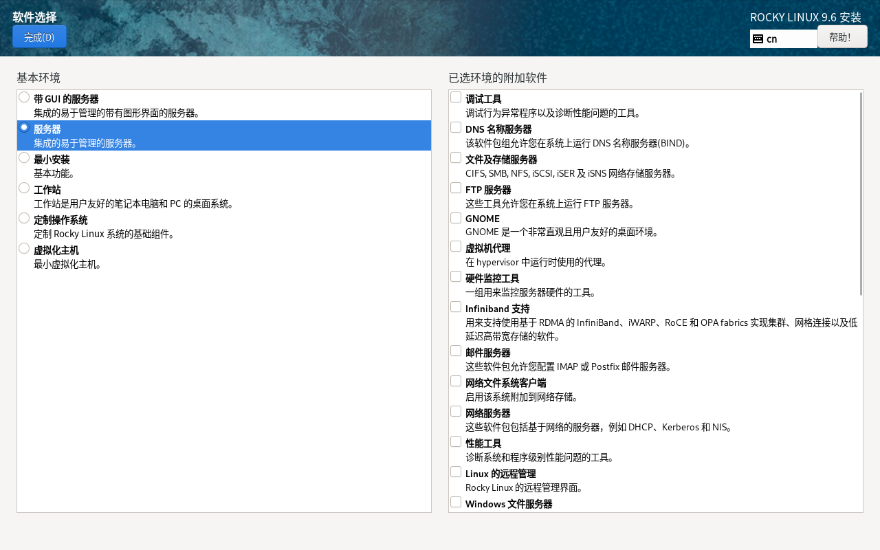Viewport: 880px width, 550px height.
Task: Choose 工作站 radio option
Action: pyautogui.click(x=24, y=188)
